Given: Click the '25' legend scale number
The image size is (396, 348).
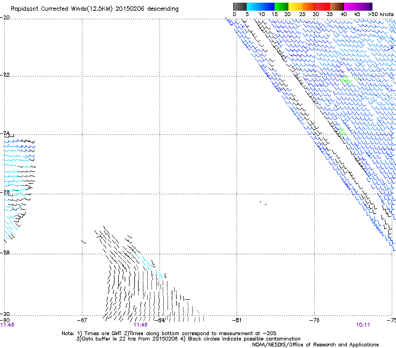Looking at the screenshot, I should (x=302, y=14).
